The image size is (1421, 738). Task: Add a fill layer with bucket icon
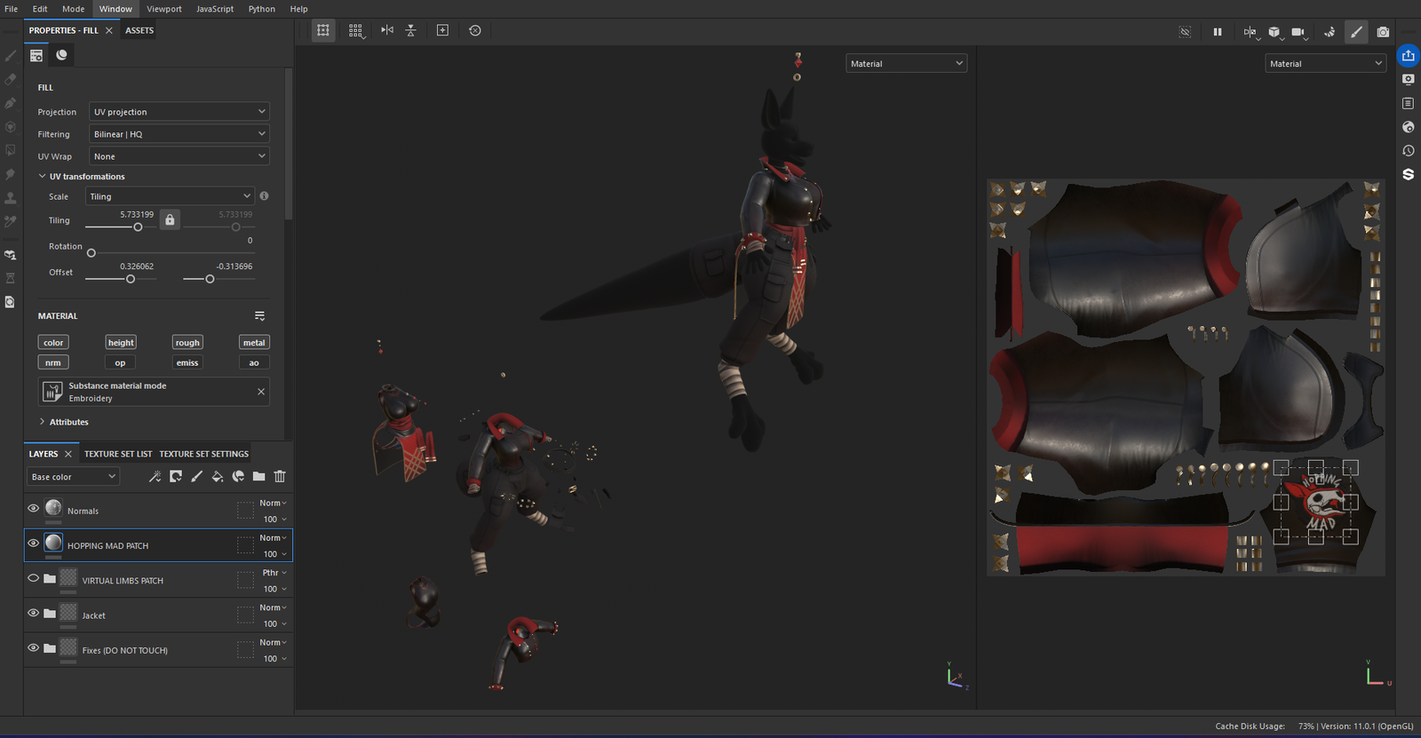click(x=218, y=477)
